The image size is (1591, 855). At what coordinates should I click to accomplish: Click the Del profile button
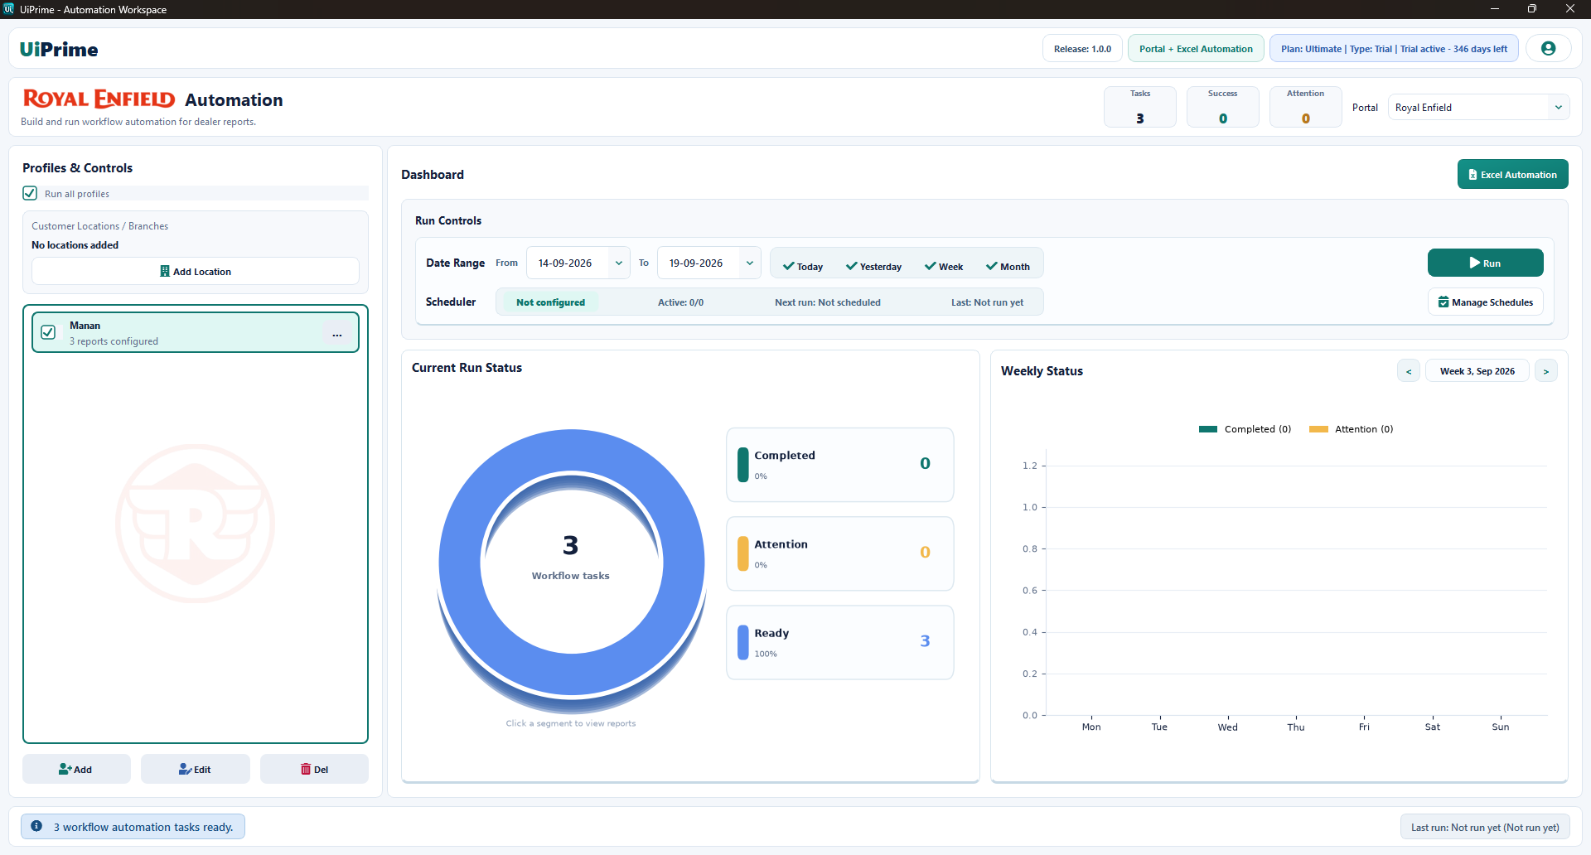point(314,769)
